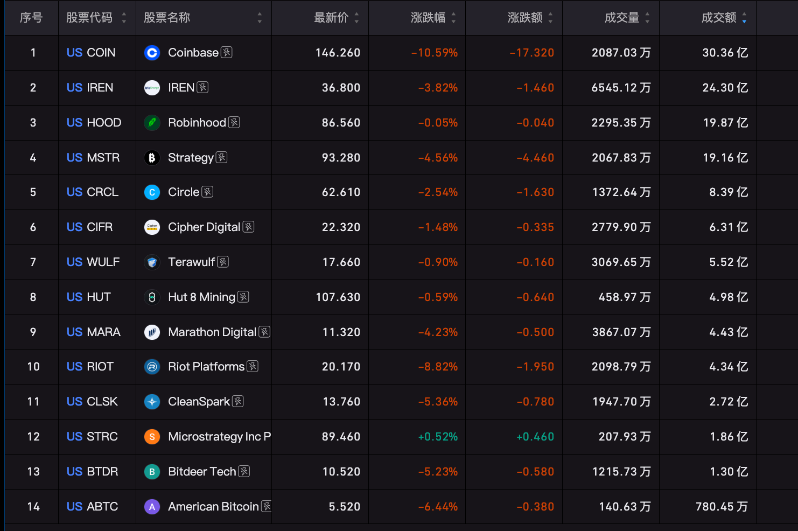Image resolution: width=798 pixels, height=531 pixels.
Task: Click the Strategy bitcoin logo icon
Action: 152,158
